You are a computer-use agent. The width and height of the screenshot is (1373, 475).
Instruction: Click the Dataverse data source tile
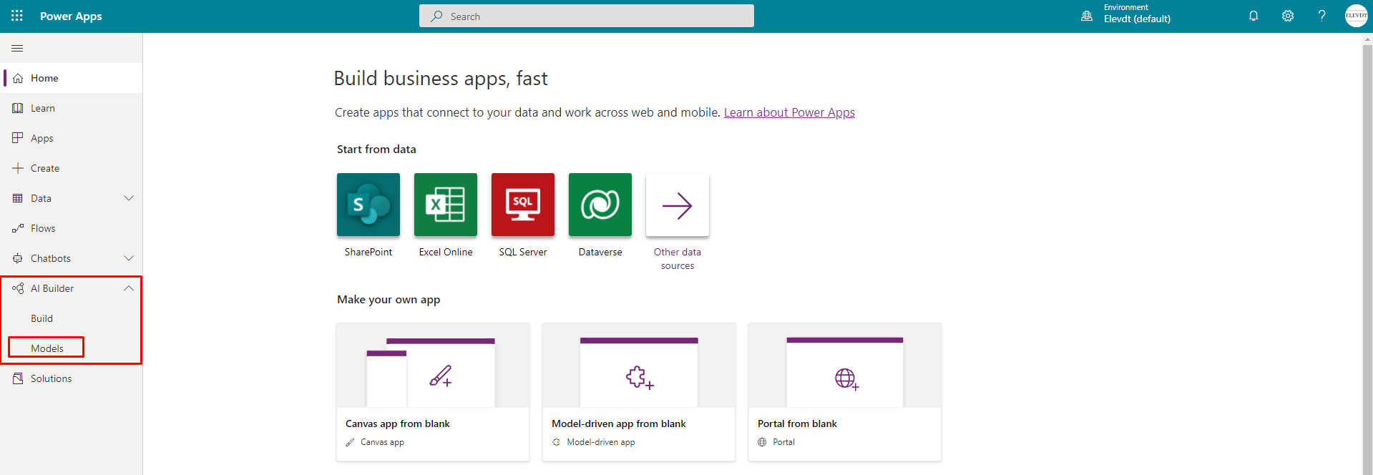tap(600, 205)
